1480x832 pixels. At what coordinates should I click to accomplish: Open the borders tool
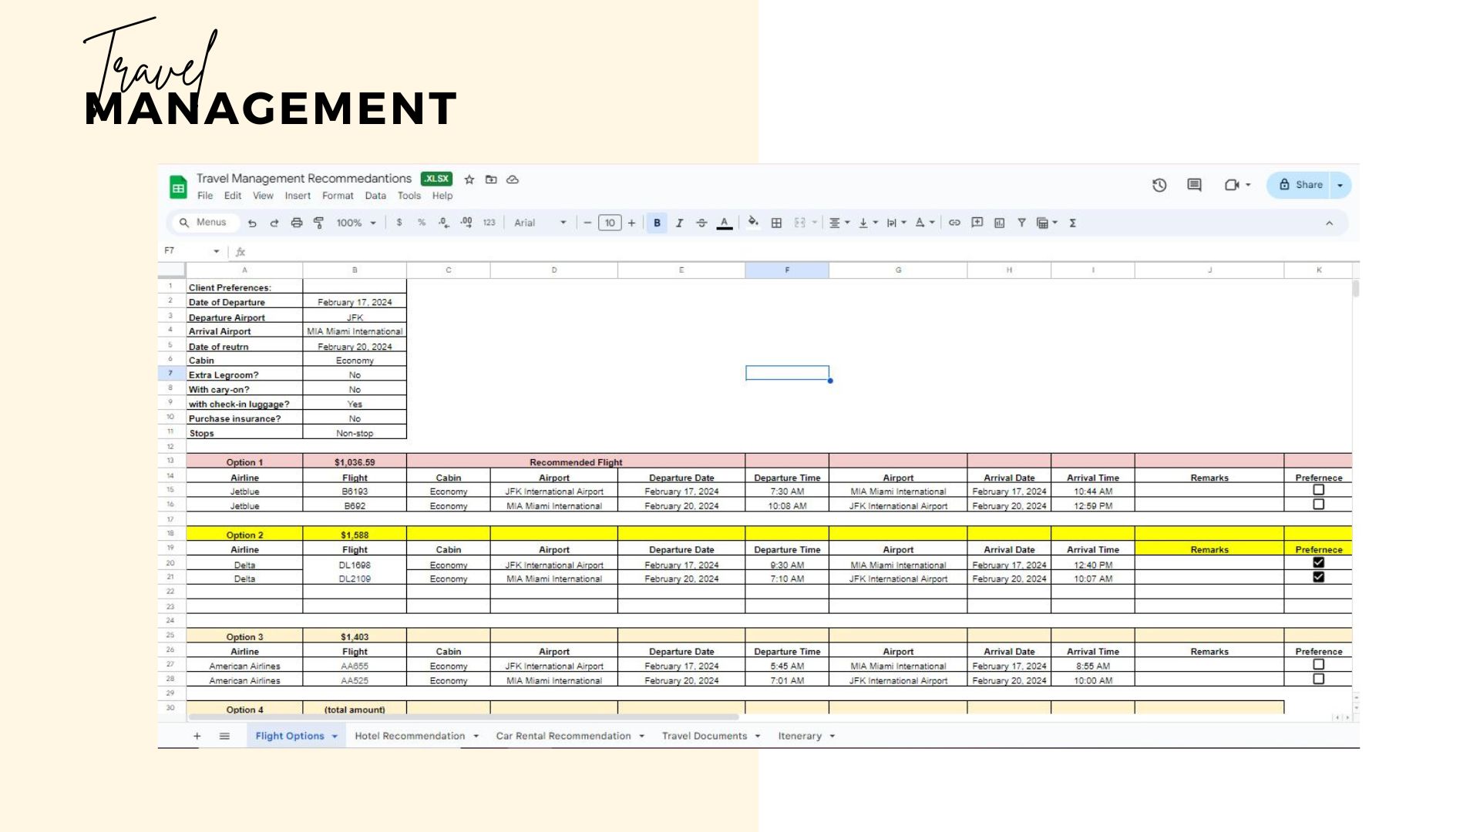[776, 223]
